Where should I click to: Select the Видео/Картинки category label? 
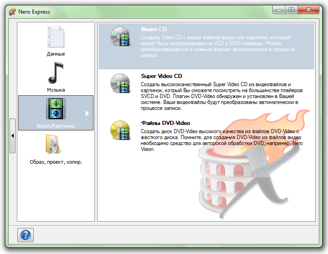pos(56,126)
